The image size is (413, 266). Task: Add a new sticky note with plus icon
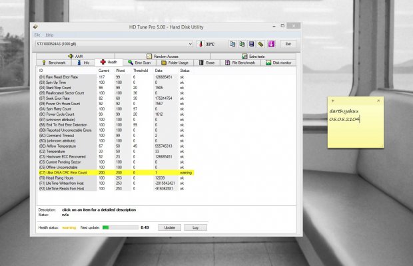(332, 100)
